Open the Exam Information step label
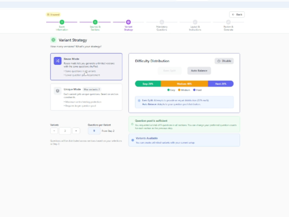Screen dimensions: 289x217 62,28
